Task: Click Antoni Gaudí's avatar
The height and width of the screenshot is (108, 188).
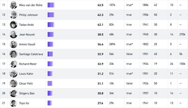Action: click(x=13, y=44)
